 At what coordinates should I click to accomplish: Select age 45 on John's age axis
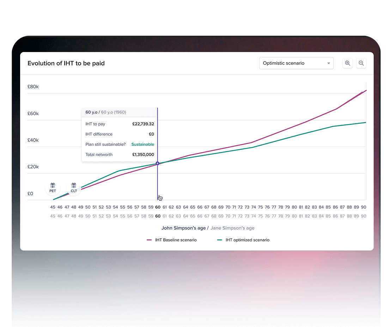pos(53,207)
